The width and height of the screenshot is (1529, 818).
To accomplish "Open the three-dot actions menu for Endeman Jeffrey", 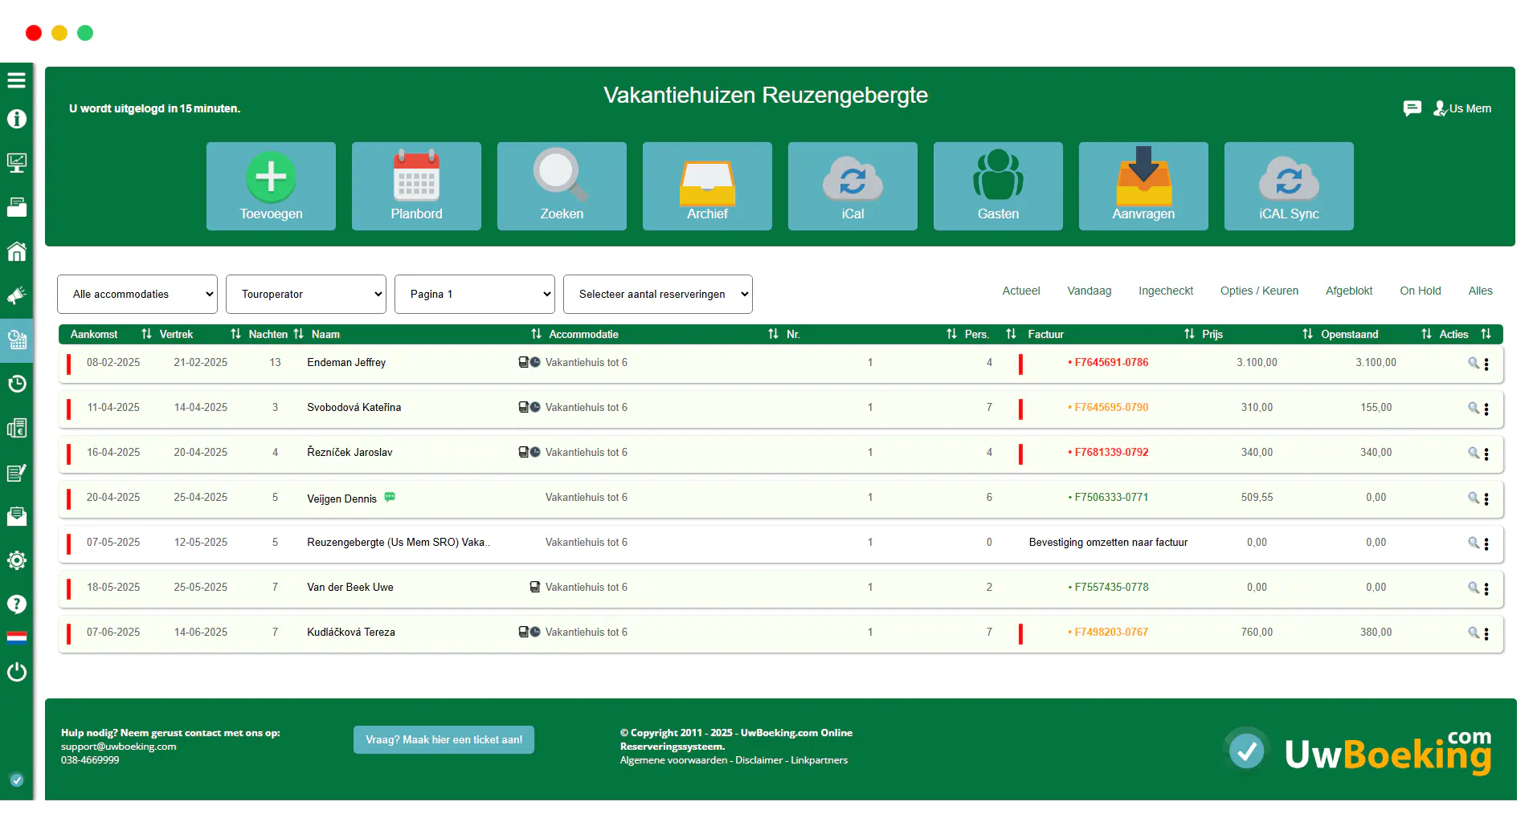I will 1486,364.
